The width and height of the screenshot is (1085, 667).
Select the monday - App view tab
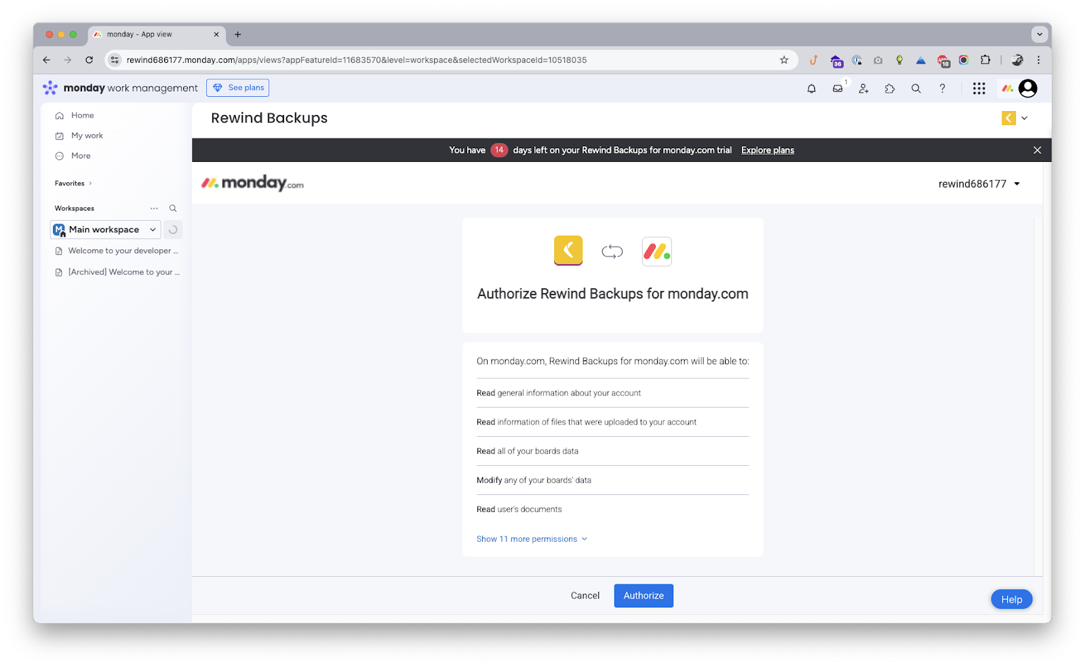click(157, 35)
